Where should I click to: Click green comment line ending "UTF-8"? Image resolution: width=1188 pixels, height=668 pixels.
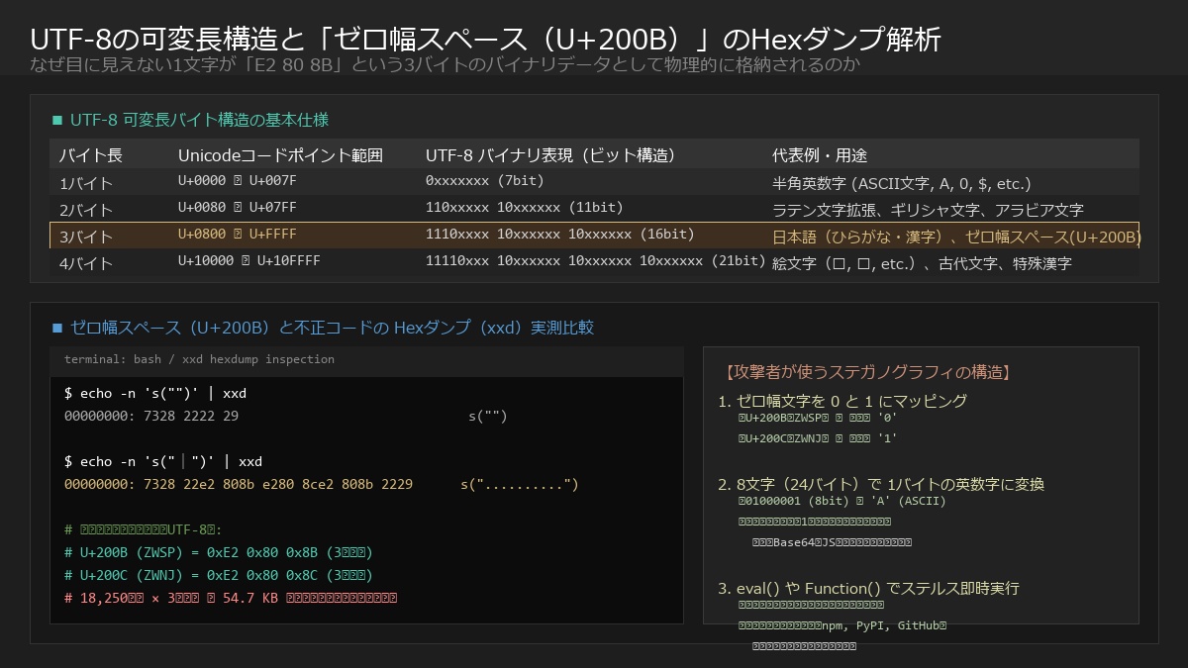(144, 530)
